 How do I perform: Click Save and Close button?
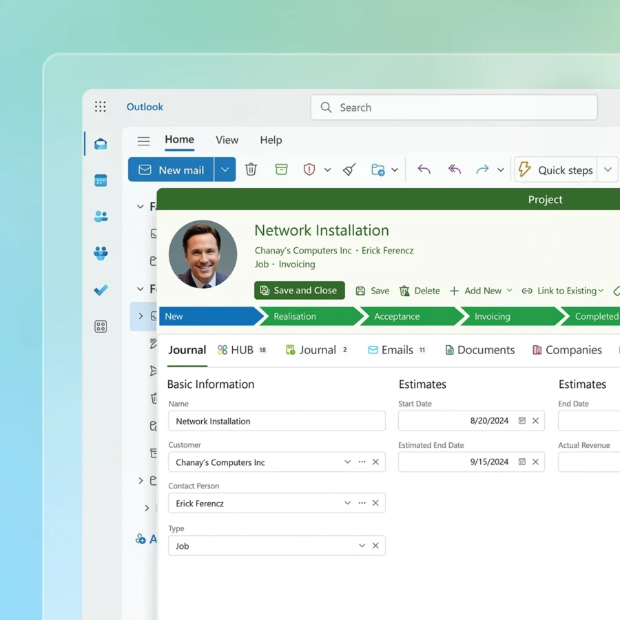[300, 290]
